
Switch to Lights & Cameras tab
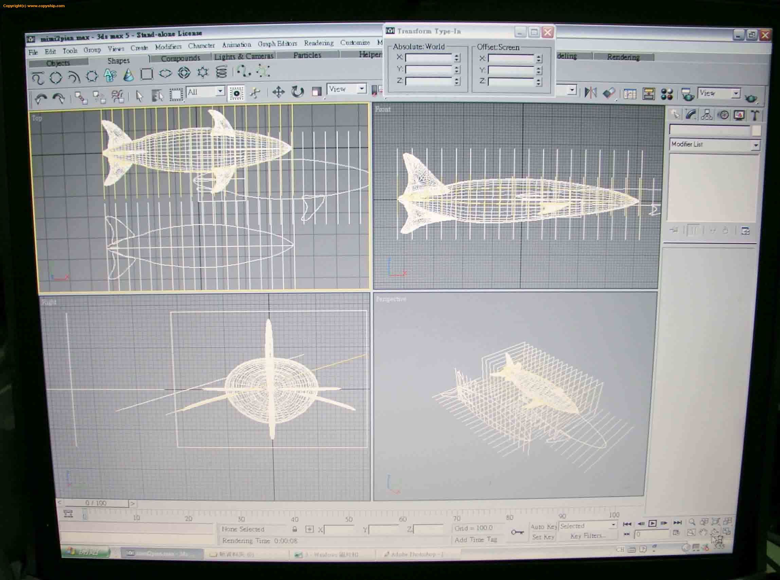(243, 56)
